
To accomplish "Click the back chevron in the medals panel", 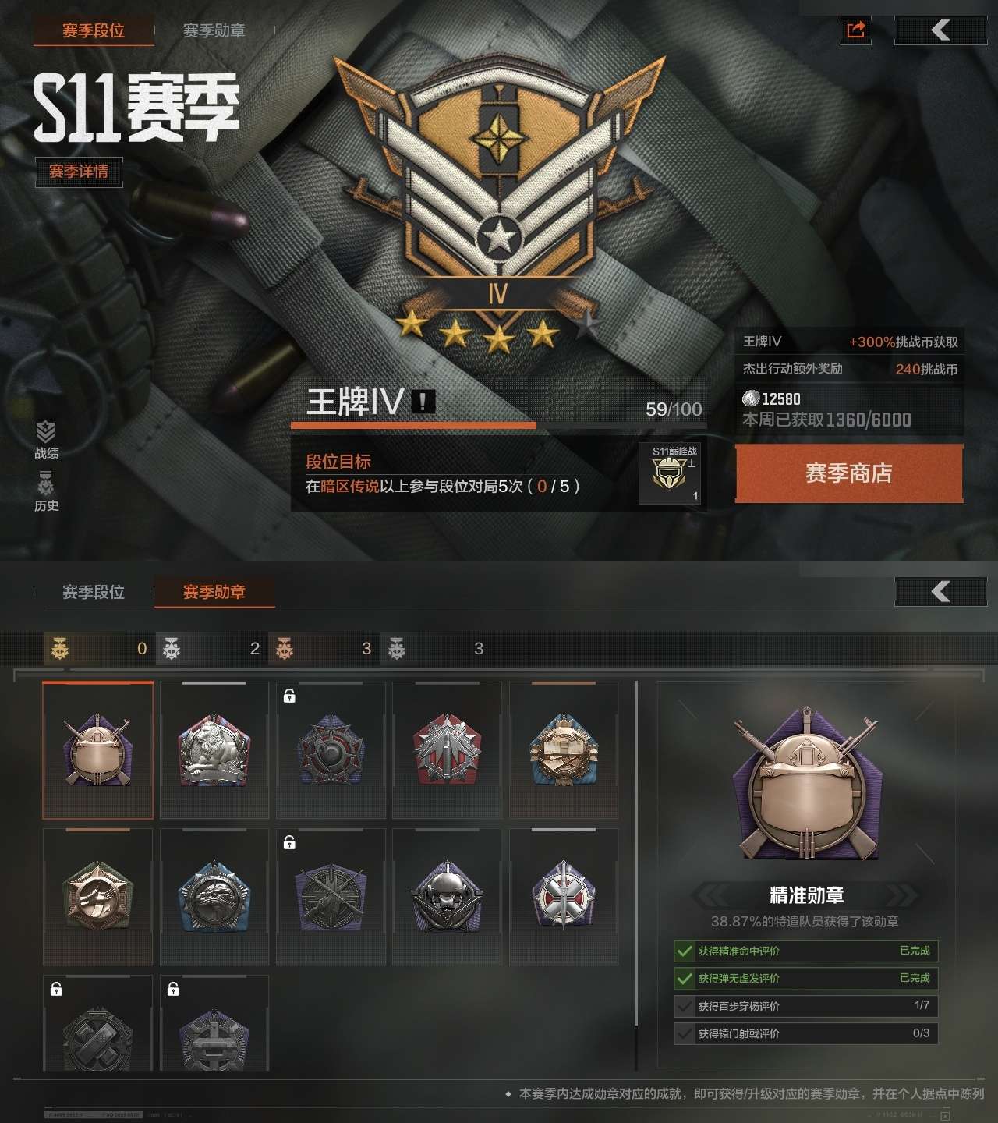I will point(940,592).
